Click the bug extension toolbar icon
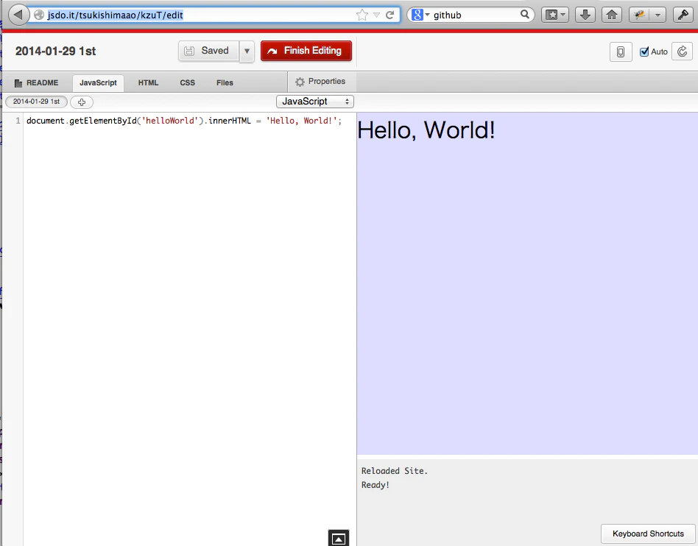698x546 pixels. tap(640, 15)
